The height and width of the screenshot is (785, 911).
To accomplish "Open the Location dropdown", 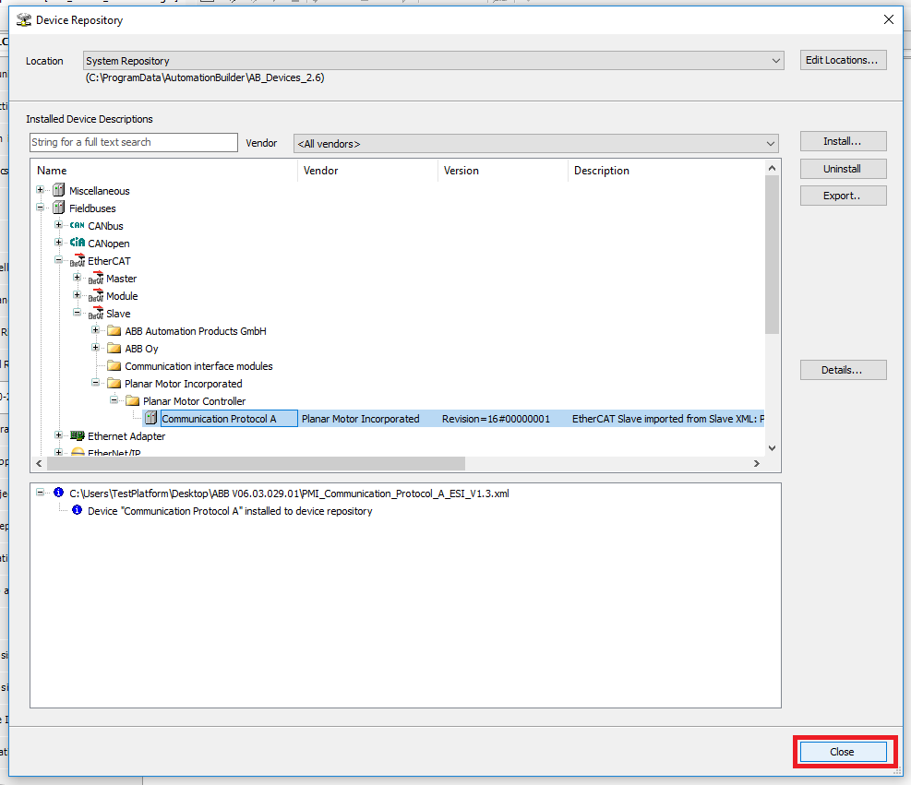I will pos(776,61).
